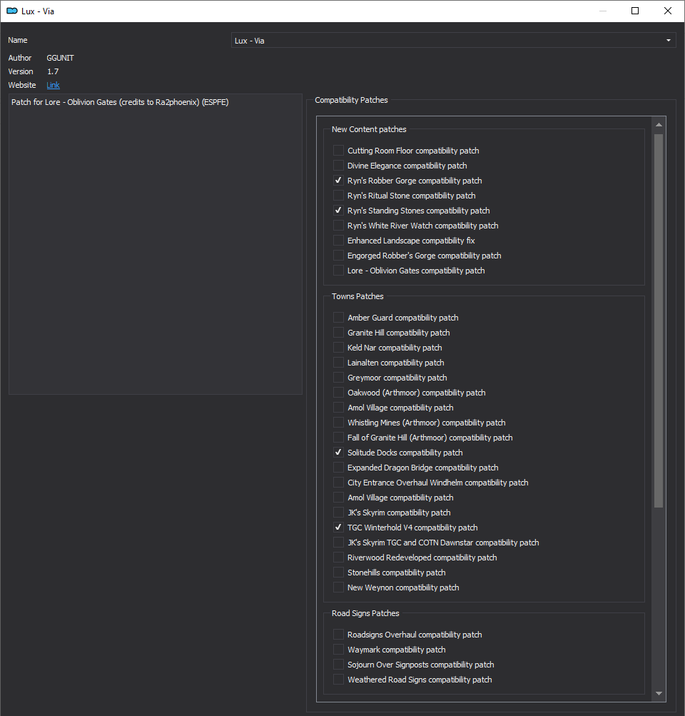685x716 pixels.
Task: Click the scroll up arrow of patches list
Action: point(659,125)
